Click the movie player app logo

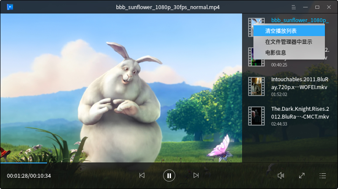[x=10, y=7]
